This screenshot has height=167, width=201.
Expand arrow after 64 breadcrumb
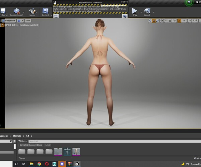click(x=32, y=136)
